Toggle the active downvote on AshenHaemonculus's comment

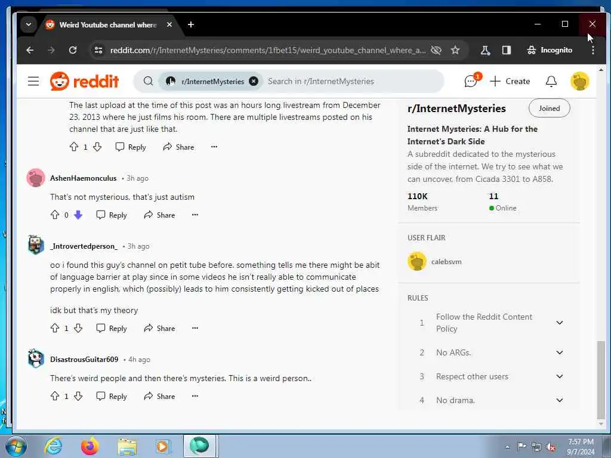[78, 215]
